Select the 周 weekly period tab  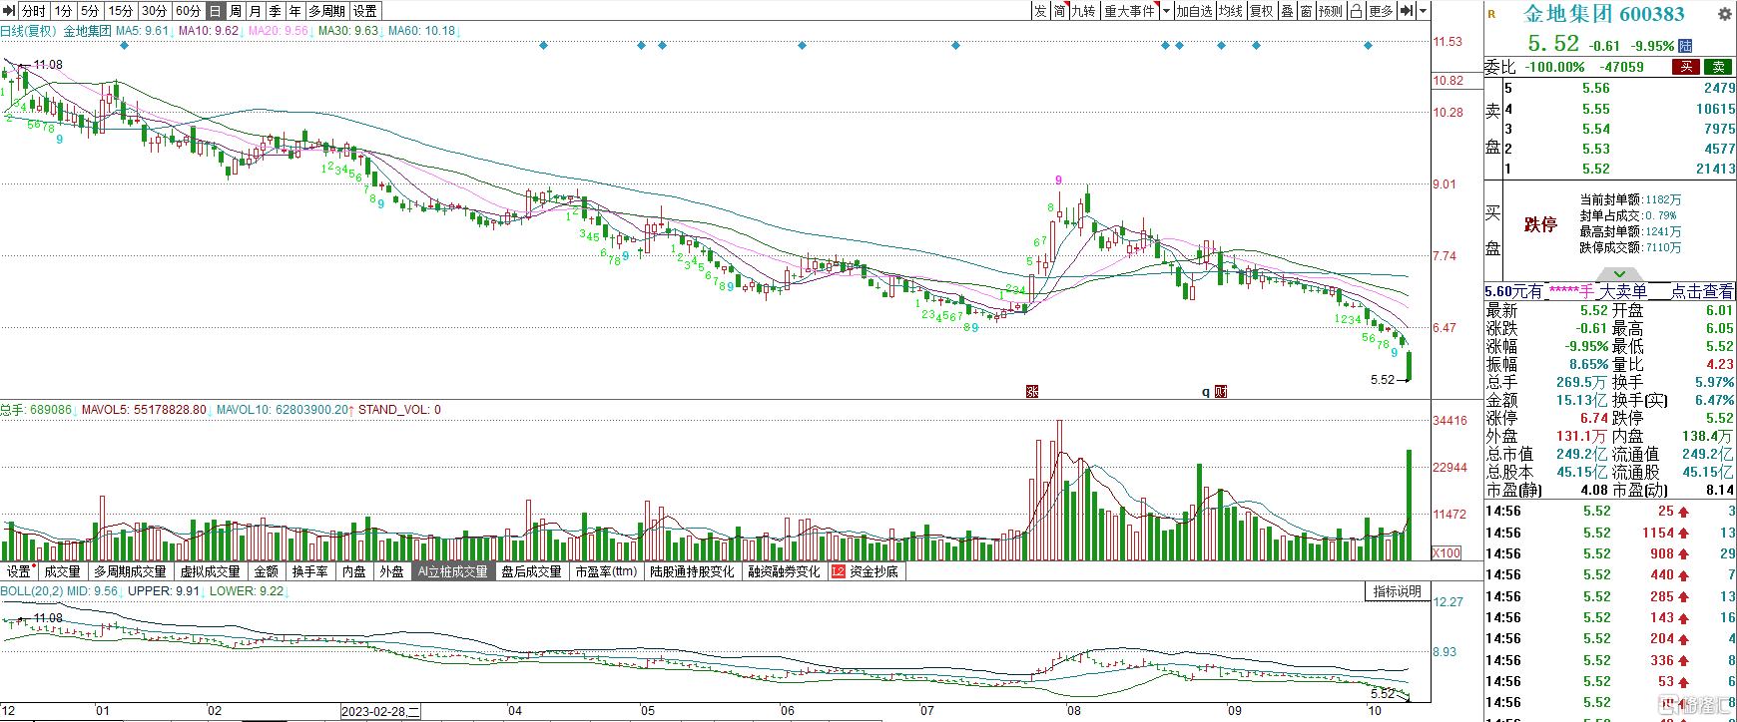[x=236, y=11]
